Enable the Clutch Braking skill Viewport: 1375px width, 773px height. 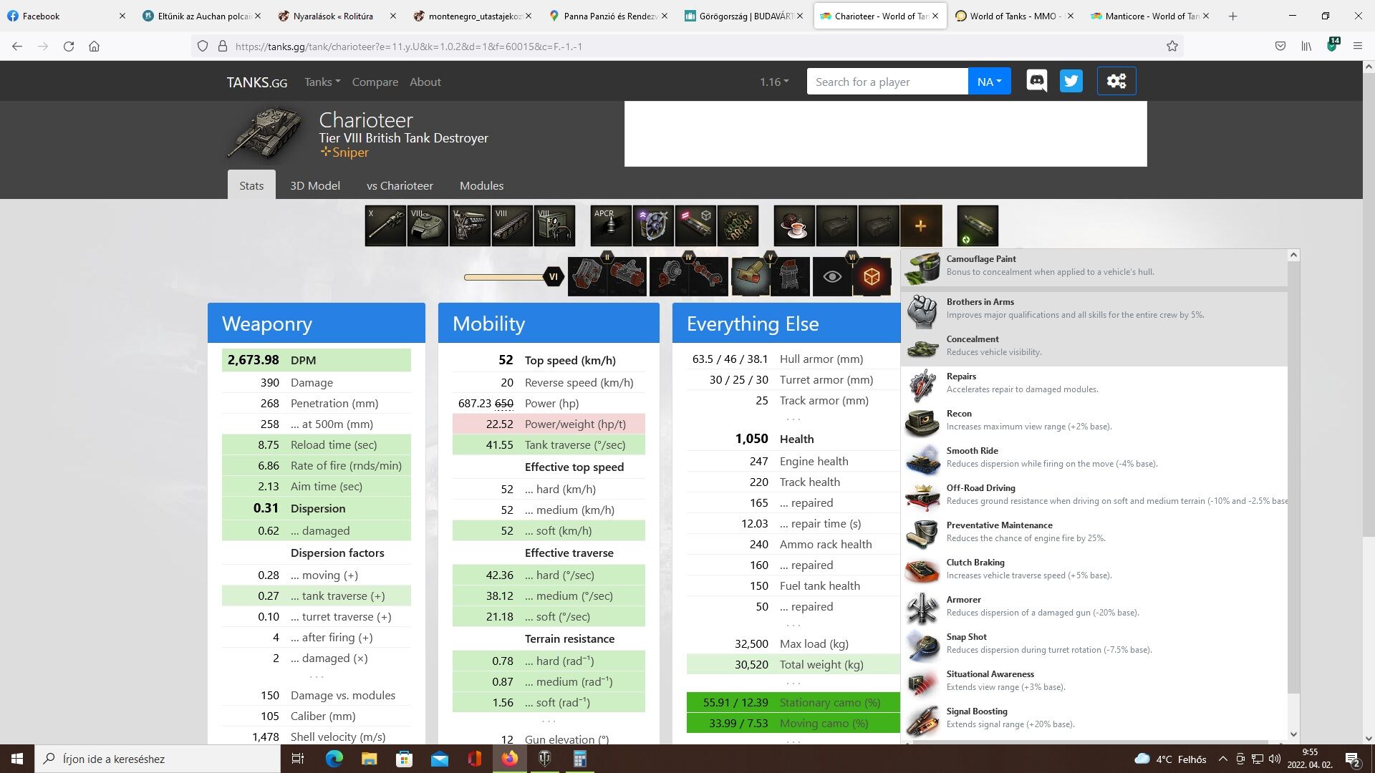pyautogui.click(x=1094, y=571)
